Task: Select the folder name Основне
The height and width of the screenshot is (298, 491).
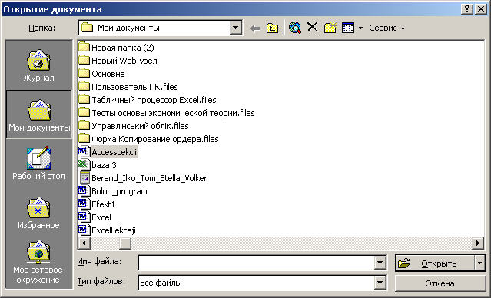Action: [x=108, y=74]
